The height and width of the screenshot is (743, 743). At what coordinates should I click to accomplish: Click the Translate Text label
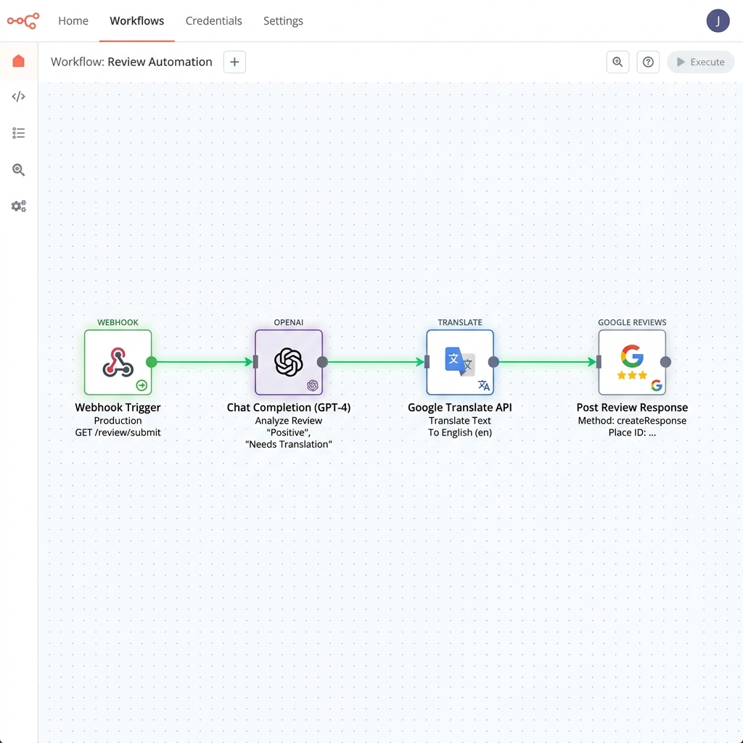(460, 420)
